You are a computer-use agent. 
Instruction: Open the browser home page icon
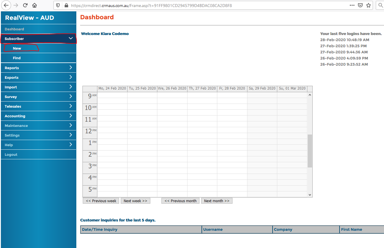coord(35,5)
